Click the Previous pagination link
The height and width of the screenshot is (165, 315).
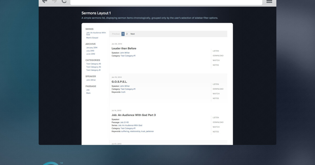[116, 34]
